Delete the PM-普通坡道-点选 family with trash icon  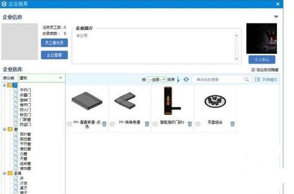(x=104, y=124)
